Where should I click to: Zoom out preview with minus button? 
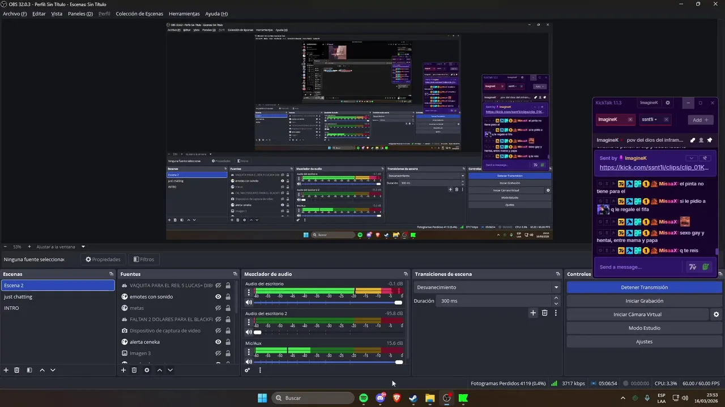point(5,246)
